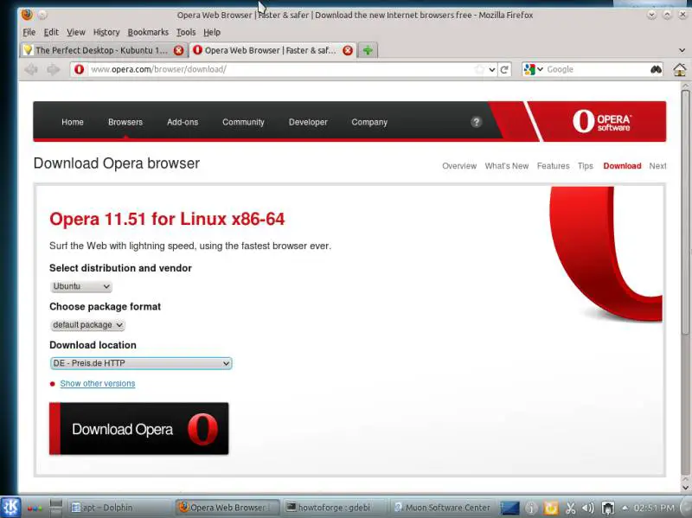Run search with the binoculars icon

pyautogui.click(x=656, y=69)
